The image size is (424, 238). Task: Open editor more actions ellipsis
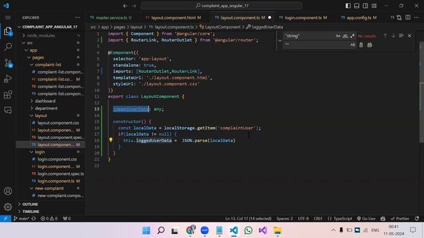(x=417, y=18)
